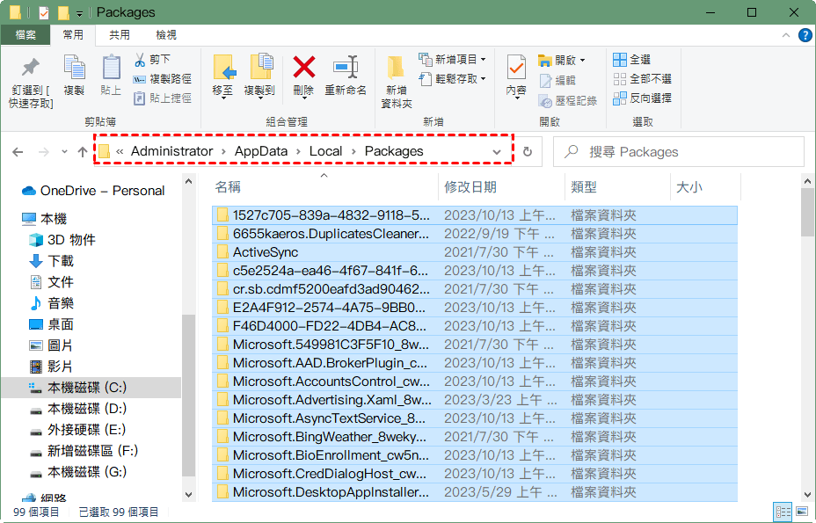Go back with the left arrow

tap(18, 152)
